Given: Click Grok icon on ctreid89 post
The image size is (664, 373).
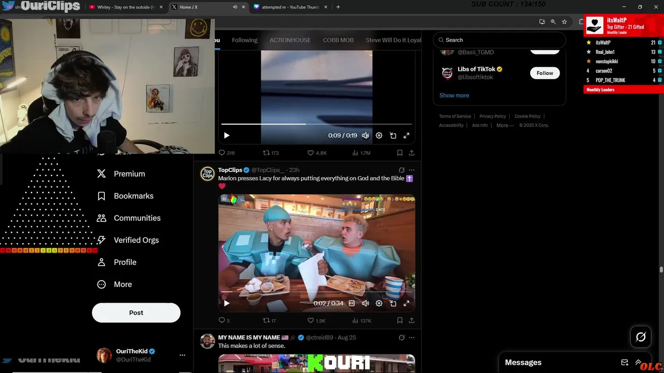Looking at the screenshot, I should coord(402,338).
